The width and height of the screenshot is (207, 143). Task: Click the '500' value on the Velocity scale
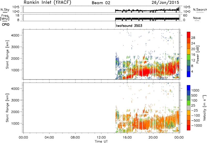point(194,96)
